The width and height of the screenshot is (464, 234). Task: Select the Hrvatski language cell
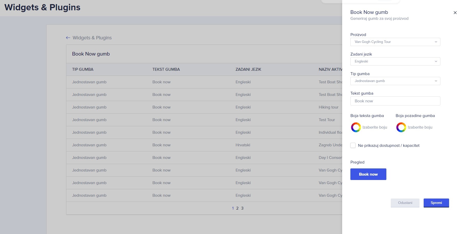(x=243, y=145)
